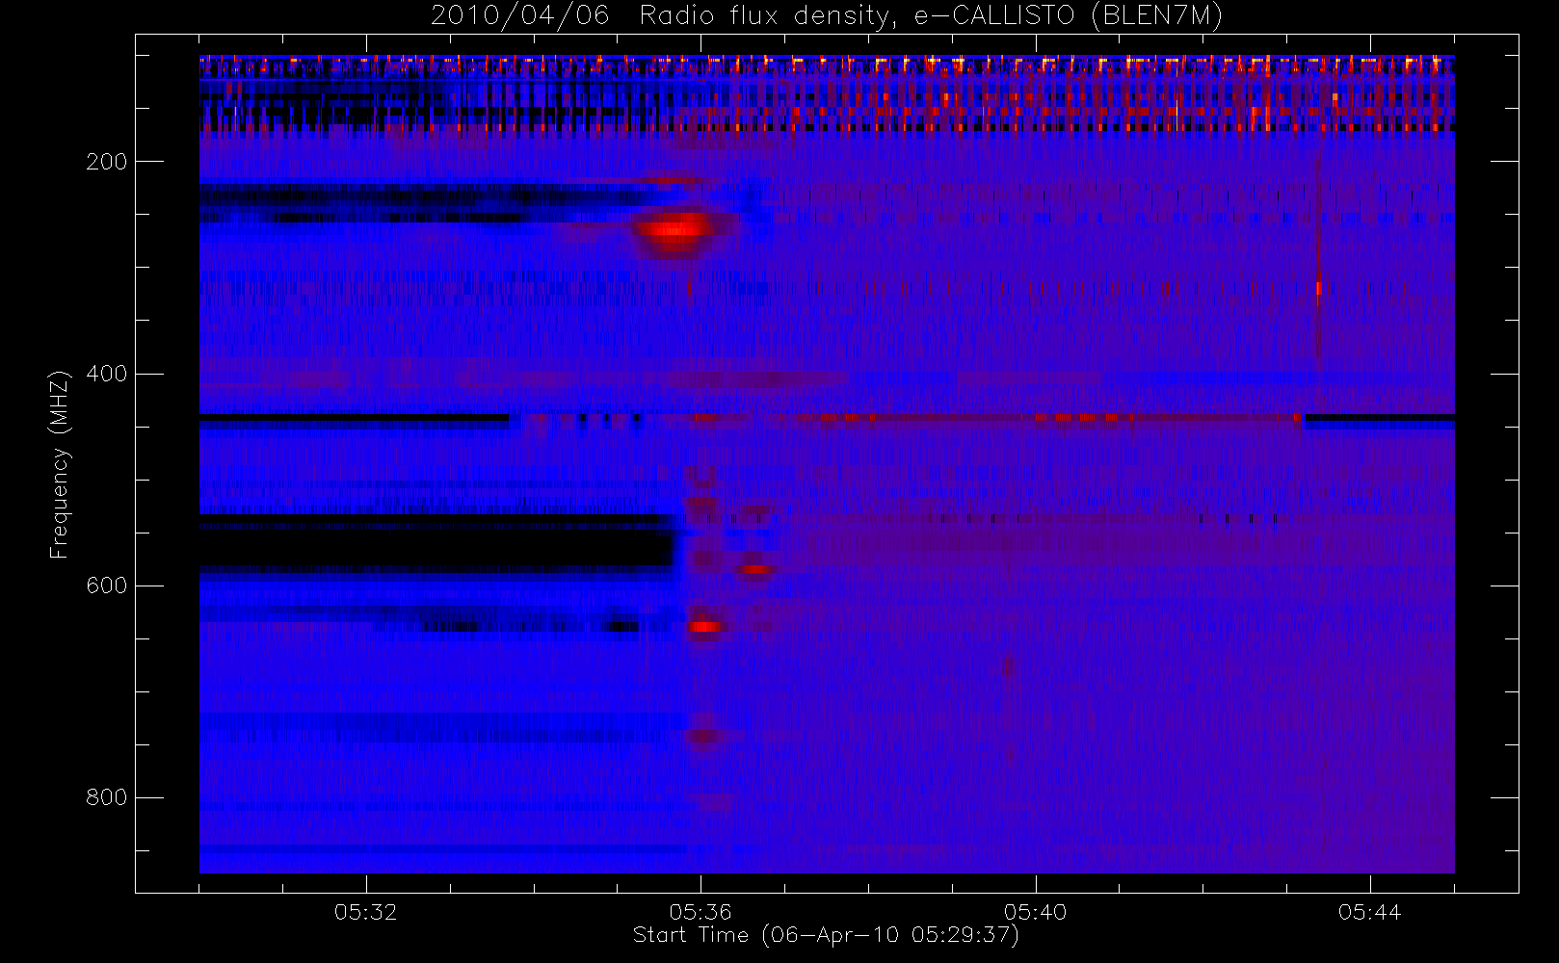1559x963 pixels.
Task: Click the 200 frequency tick label
Action: click(106, 162)
